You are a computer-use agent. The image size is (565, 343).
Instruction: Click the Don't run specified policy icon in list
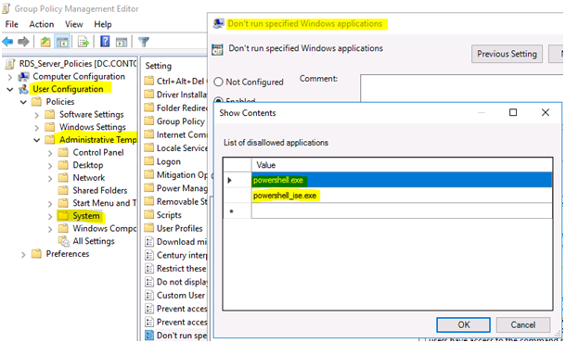pos(148,335)
